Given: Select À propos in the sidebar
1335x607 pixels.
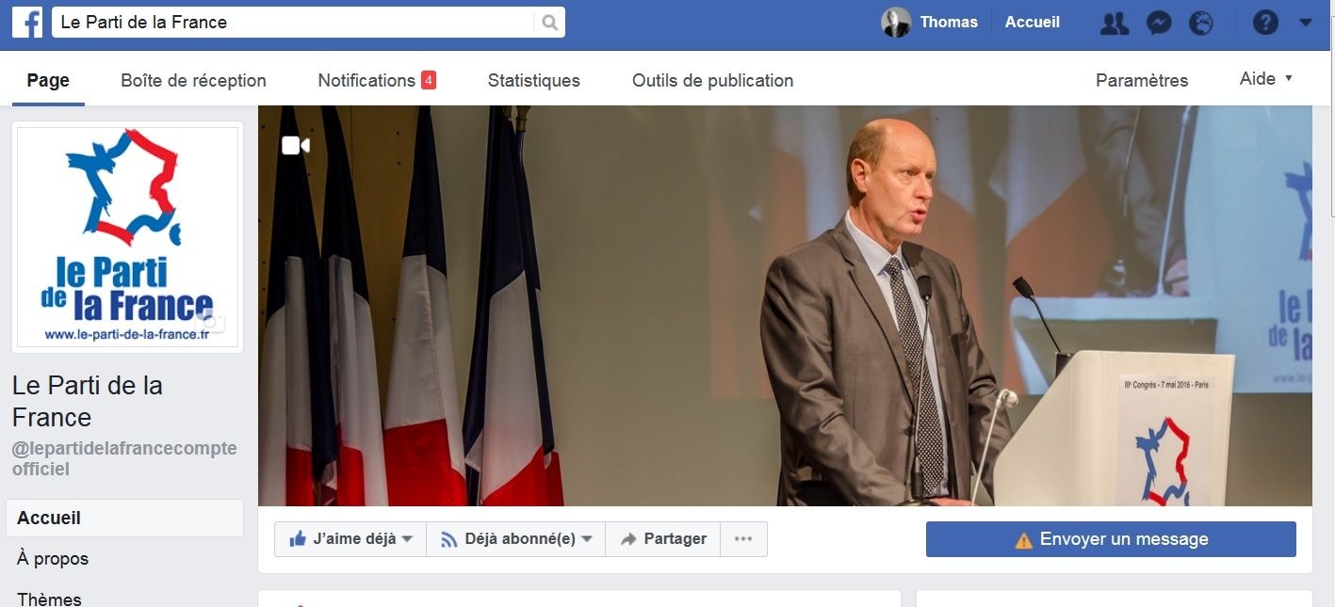Looking at the screenshot, I should click(x=53, y=559).
